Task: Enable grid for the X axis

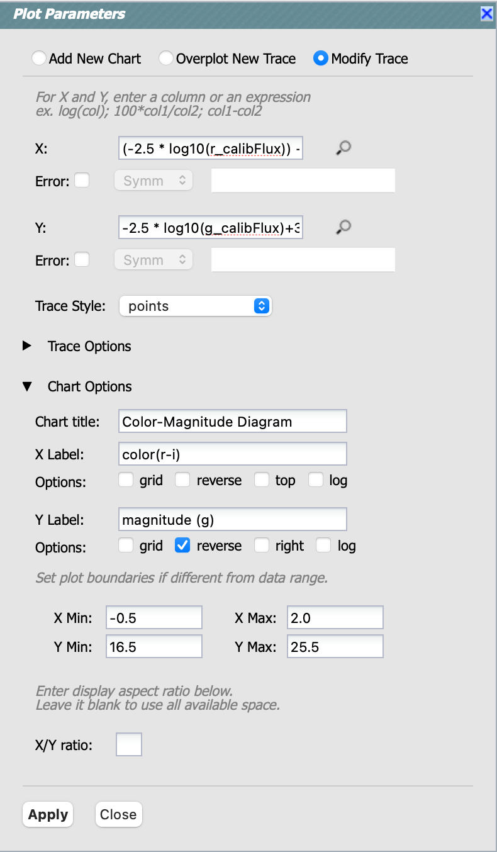Action: (126, 480)
